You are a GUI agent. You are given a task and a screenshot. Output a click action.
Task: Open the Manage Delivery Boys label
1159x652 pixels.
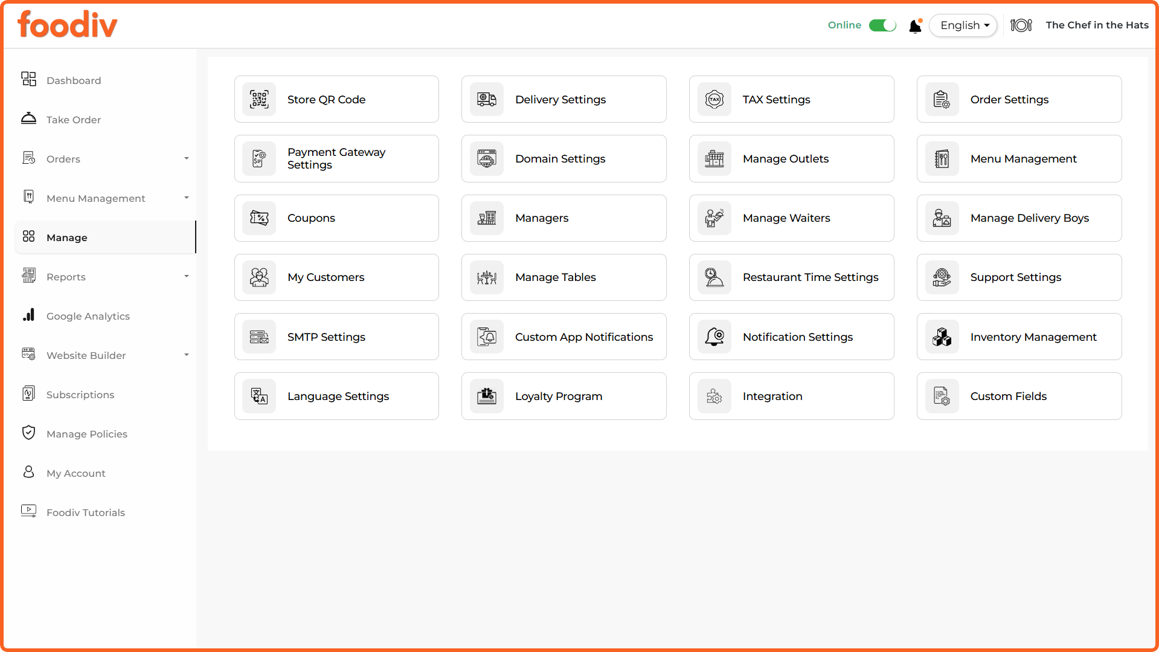[x=1030, y=218]
